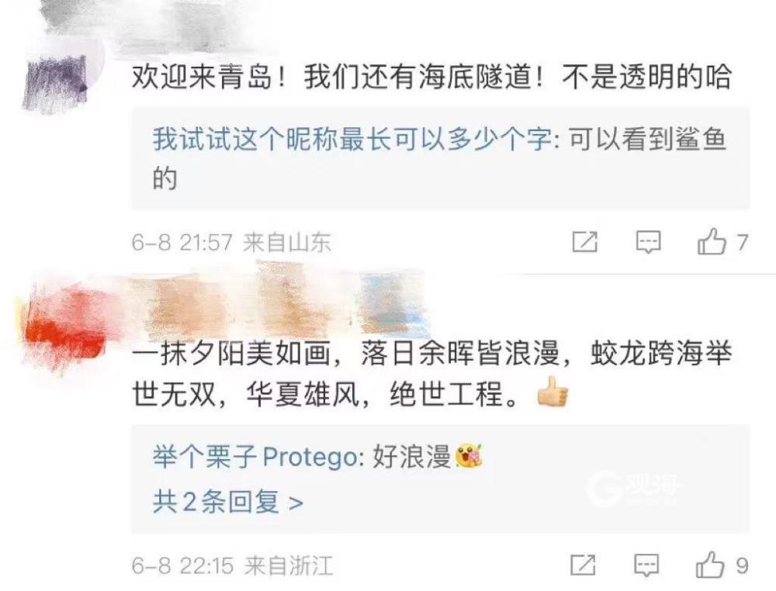776x591 pixels.
Task: Open profile of 我试试这个昵称最长可以多少个字
Action: tap(352, 139)
